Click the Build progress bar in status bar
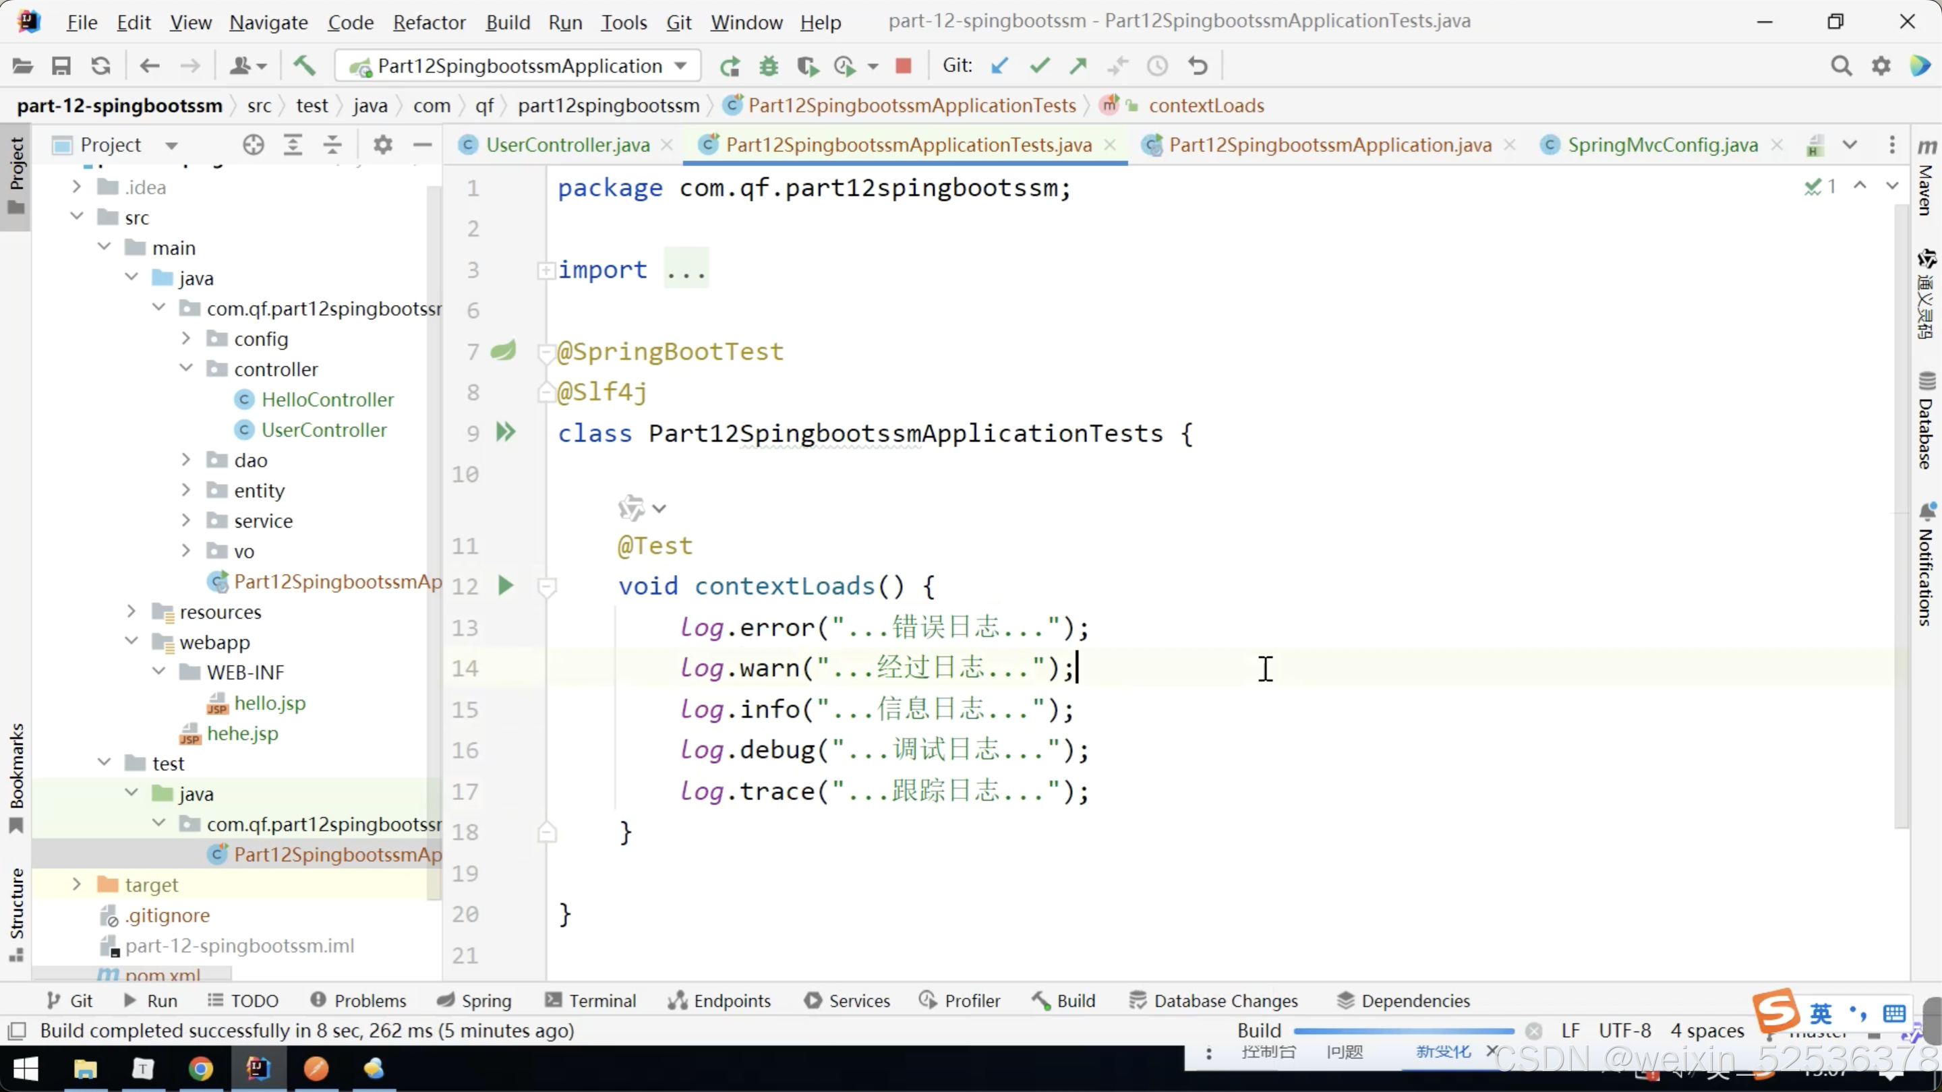The width and height of the screenshot is (1942, 1092). coord(1403,1030)
